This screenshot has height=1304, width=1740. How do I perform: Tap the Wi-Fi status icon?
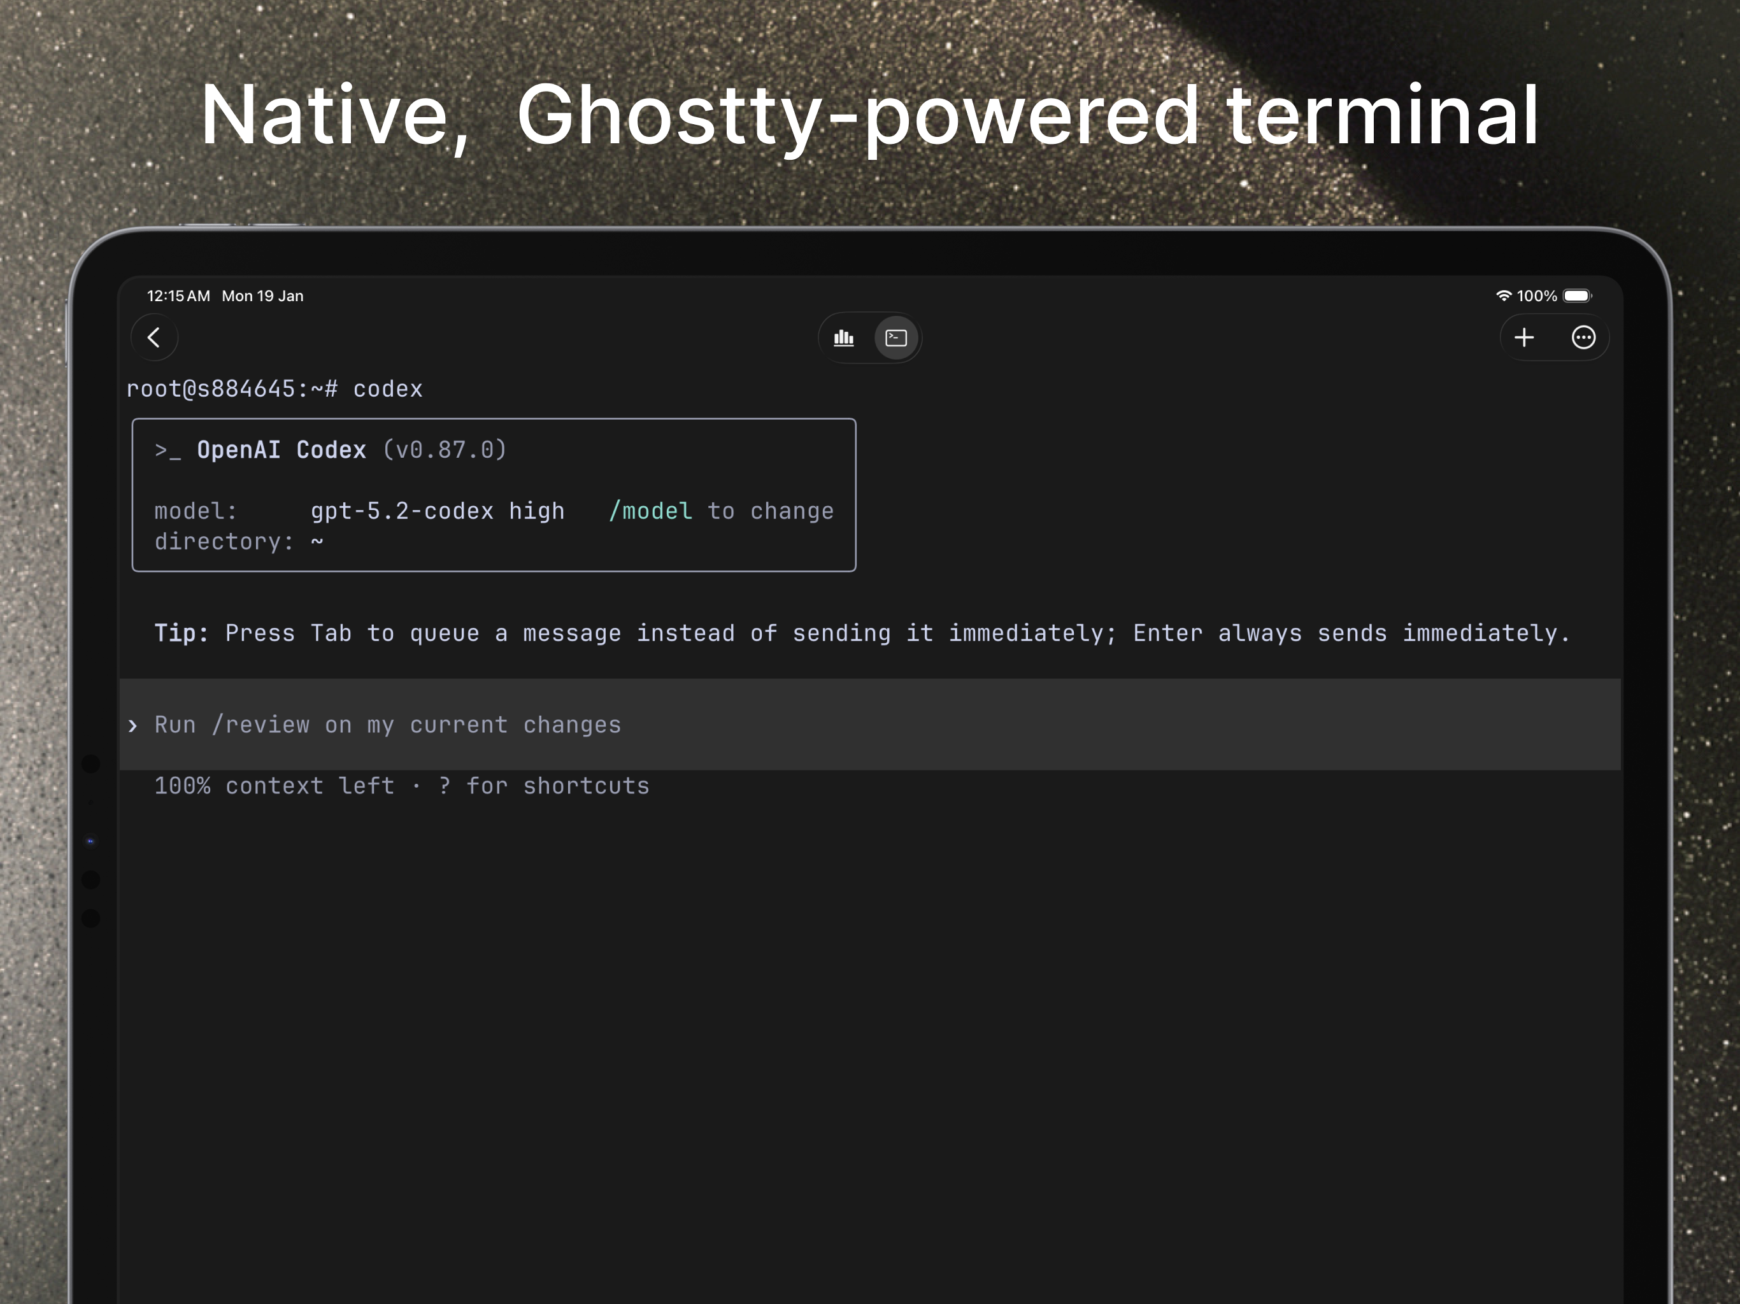pos(1505,295)
